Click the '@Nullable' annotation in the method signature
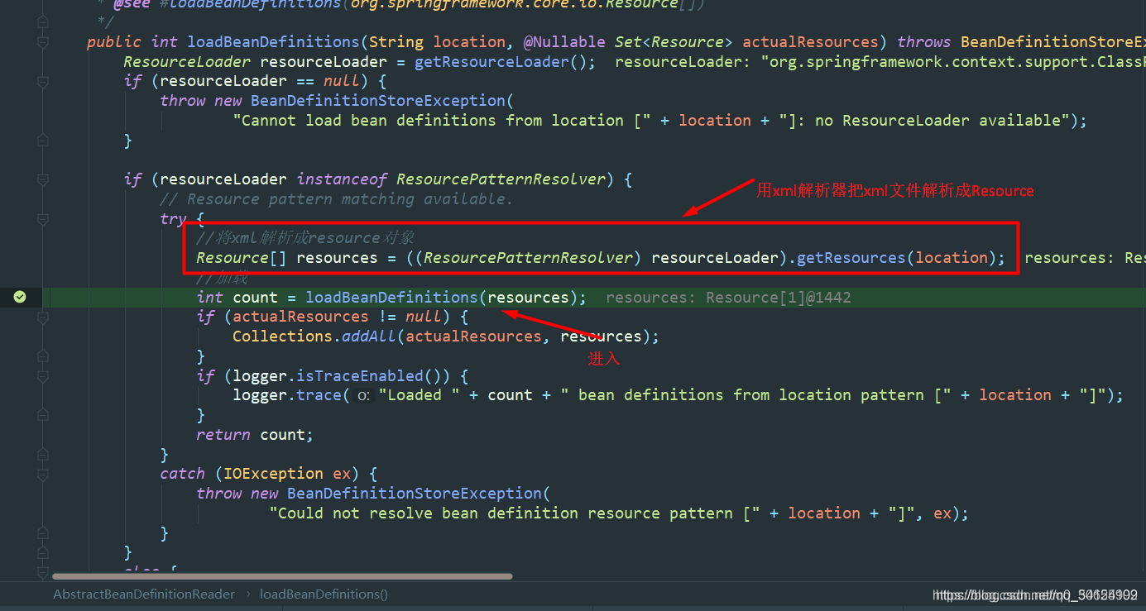The width and height of the screenshot is (1146, 611). click(564, 42)
